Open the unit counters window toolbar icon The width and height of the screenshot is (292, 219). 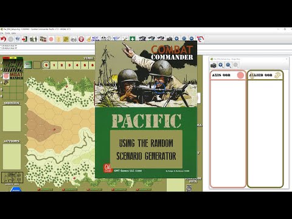(43, 39)
